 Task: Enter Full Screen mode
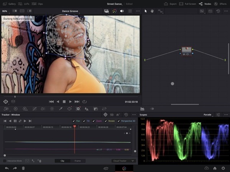(x=188, y=3)
